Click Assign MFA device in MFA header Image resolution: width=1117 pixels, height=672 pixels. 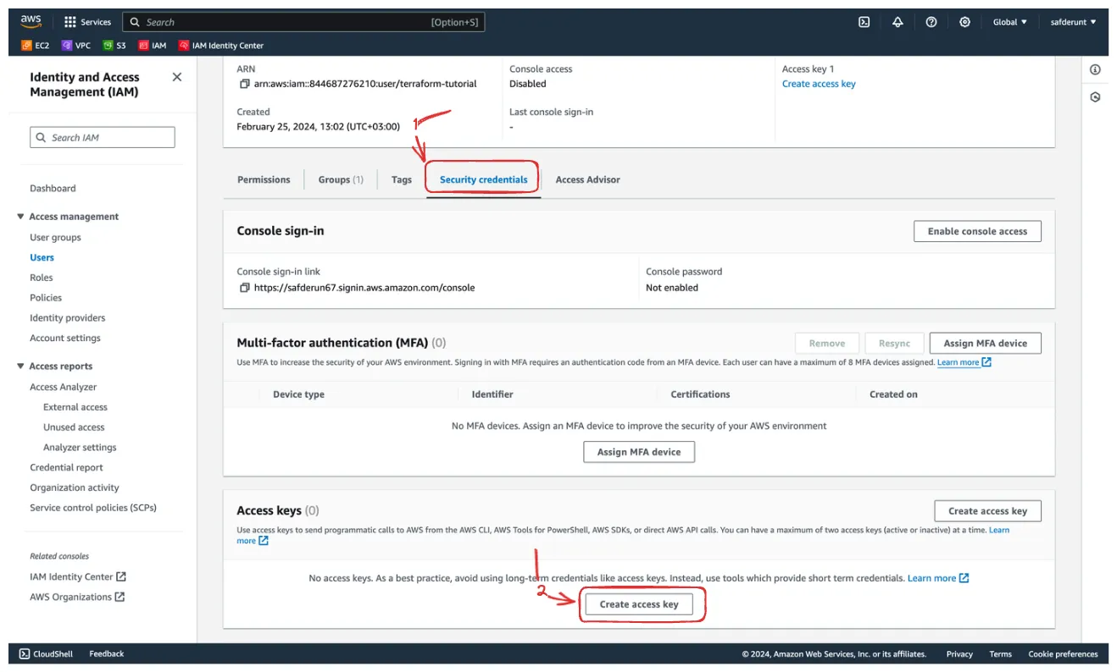coord(985,343)
